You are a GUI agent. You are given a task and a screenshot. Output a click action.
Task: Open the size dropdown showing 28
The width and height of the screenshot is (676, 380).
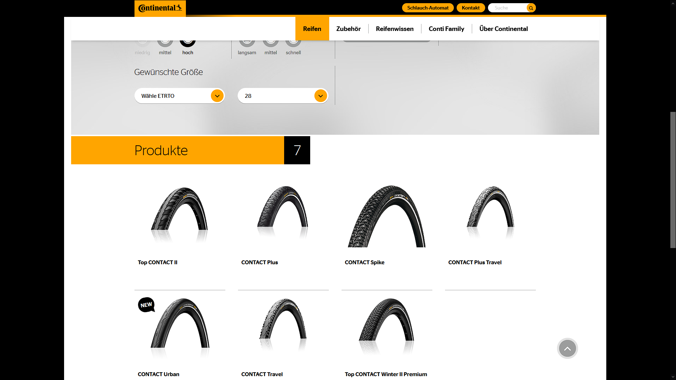(283, 96)
